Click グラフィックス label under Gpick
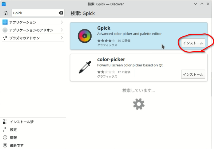Screen dimensions: 214x149 pos(107,45)
